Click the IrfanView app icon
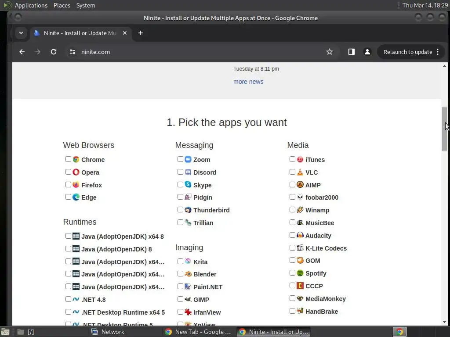The width and height of the screenshot is (450, 337). 188,312
